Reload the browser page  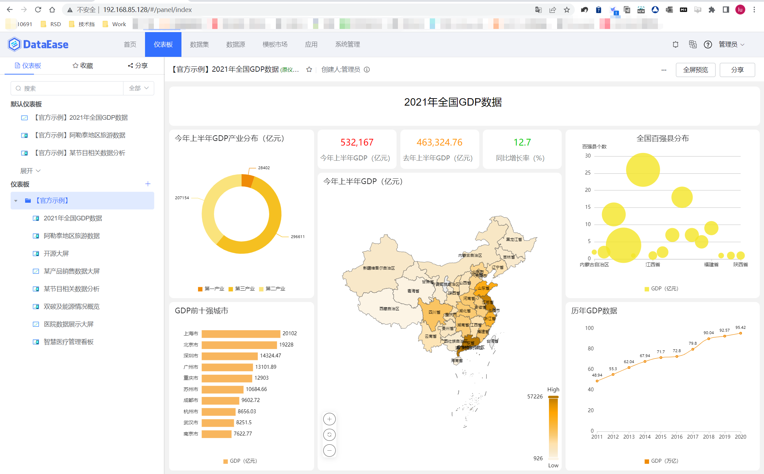click(x=38, y=10)
